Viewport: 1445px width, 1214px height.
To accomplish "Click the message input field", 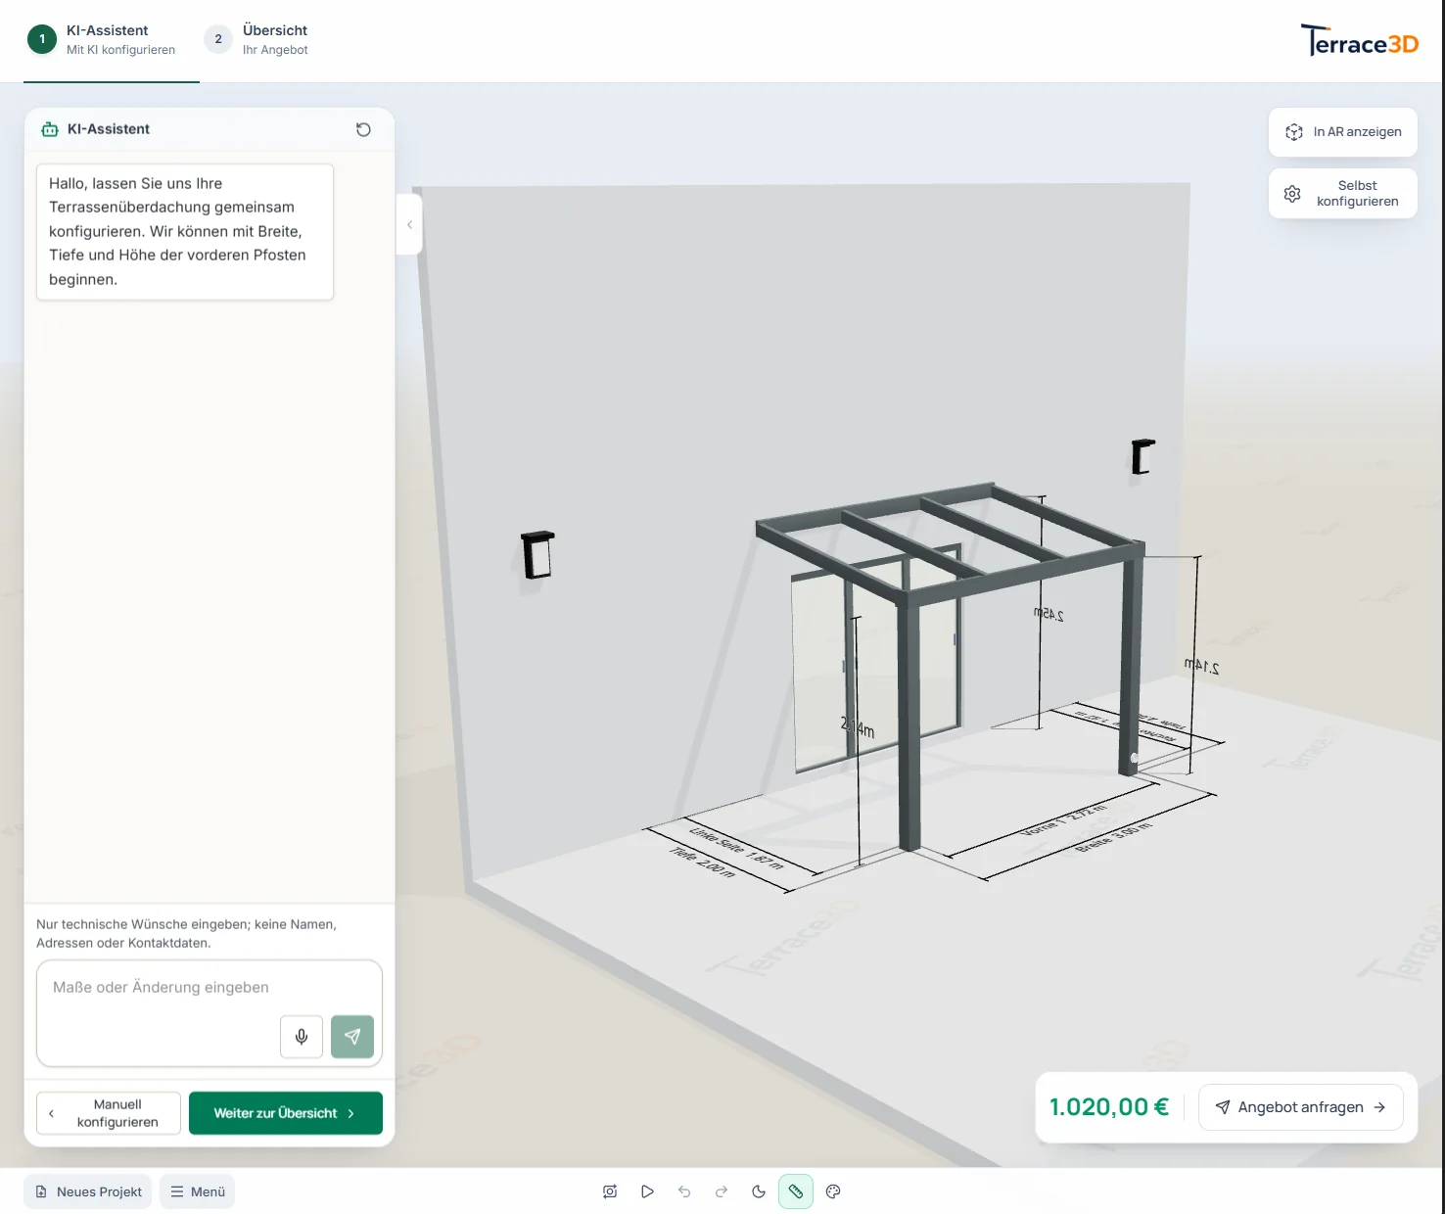I will [x=210, y=1012].
